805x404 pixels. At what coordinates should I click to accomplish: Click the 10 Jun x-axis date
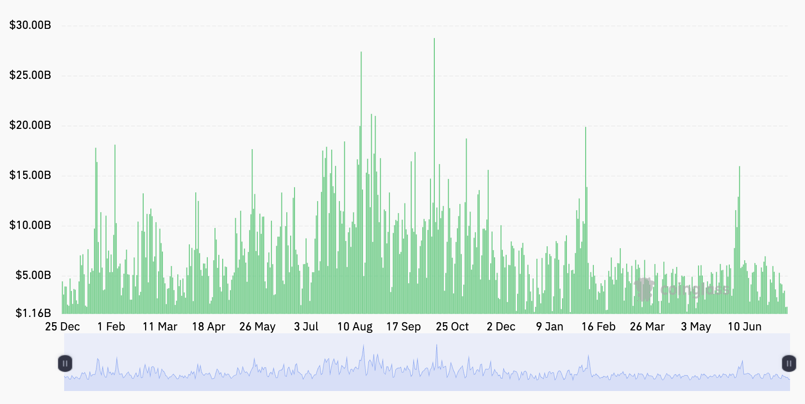[x=744, y=327]
